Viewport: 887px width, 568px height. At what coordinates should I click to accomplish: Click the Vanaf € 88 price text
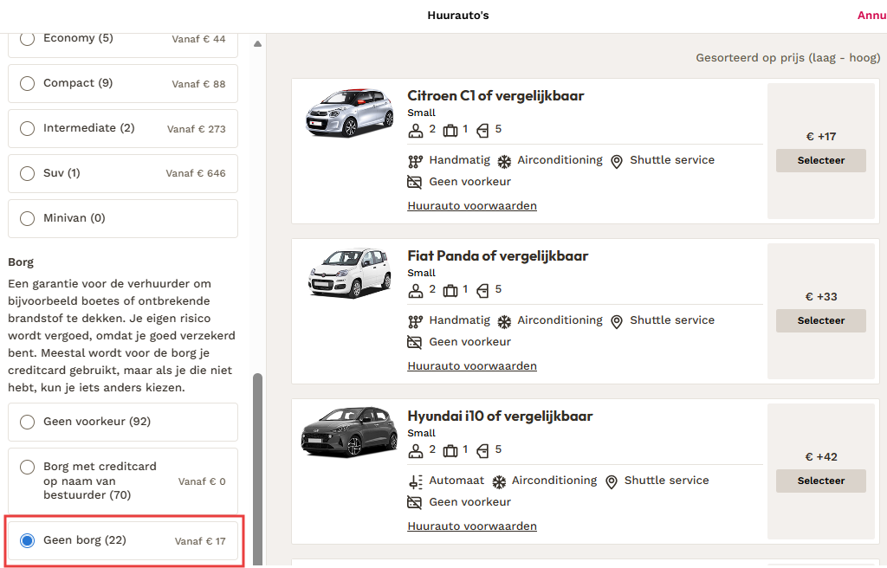(198, 84)
